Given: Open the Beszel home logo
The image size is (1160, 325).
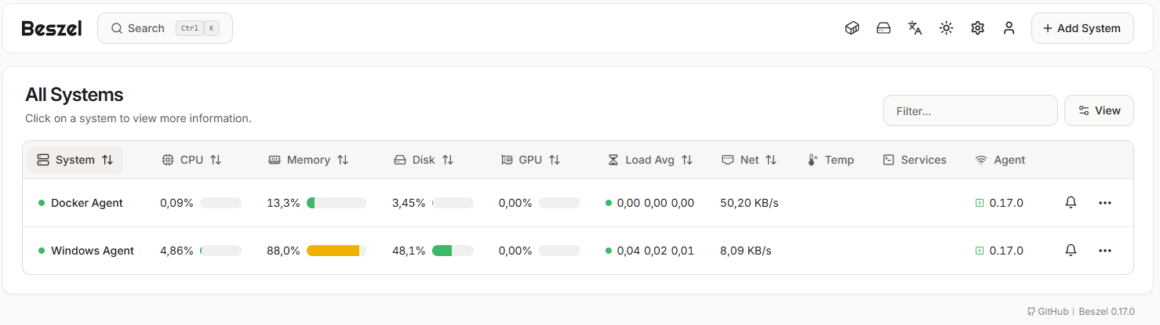Looking at the screenshot, I should [52, 28].
